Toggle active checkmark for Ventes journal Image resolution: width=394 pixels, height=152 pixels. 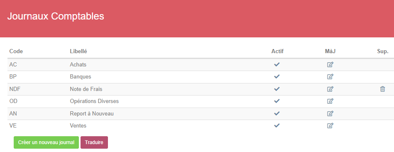[277, 125]
